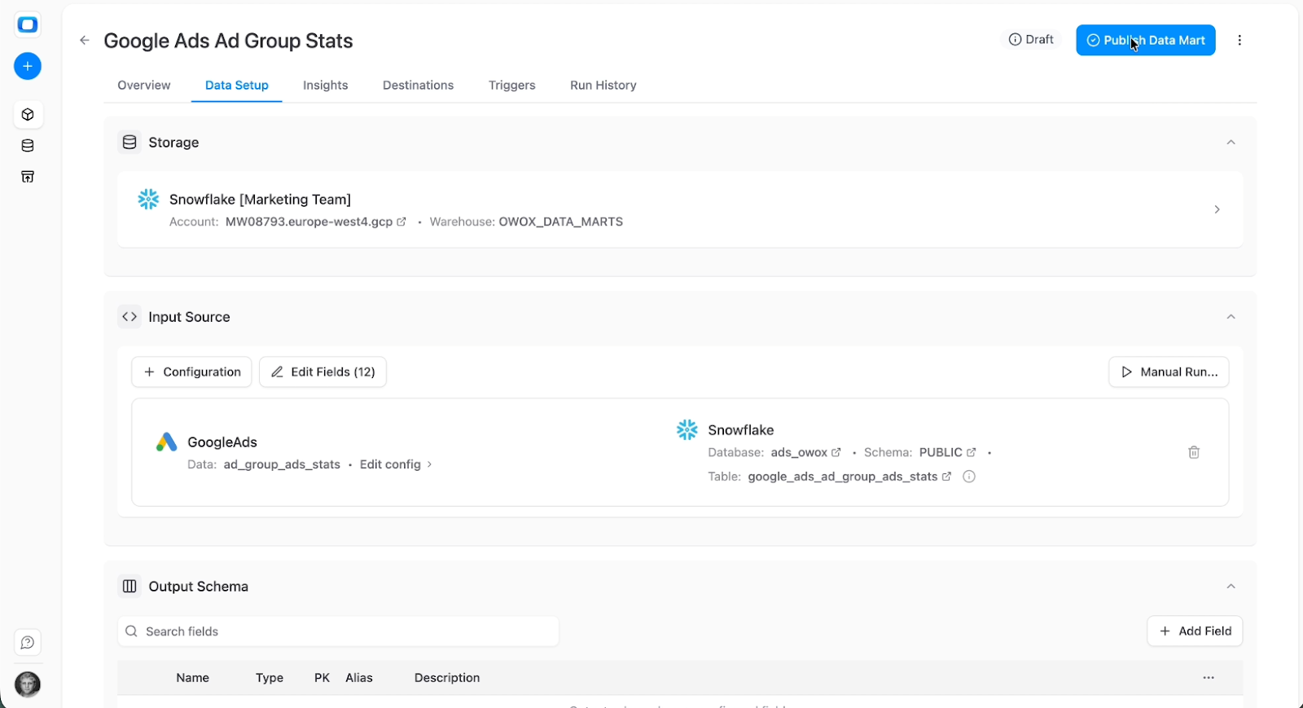Click the OWOX logo icon in sidebar
This screenshot has width=1303, height=708.
[x=28, y=24]
